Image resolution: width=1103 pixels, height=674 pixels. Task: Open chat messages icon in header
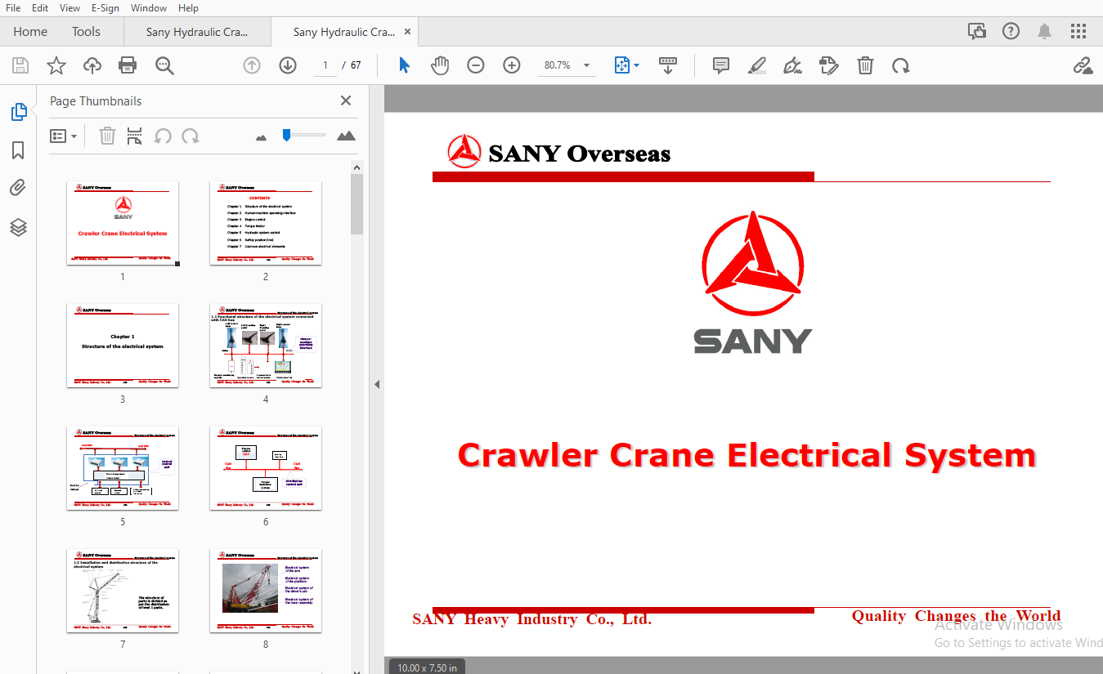[977, 32]
